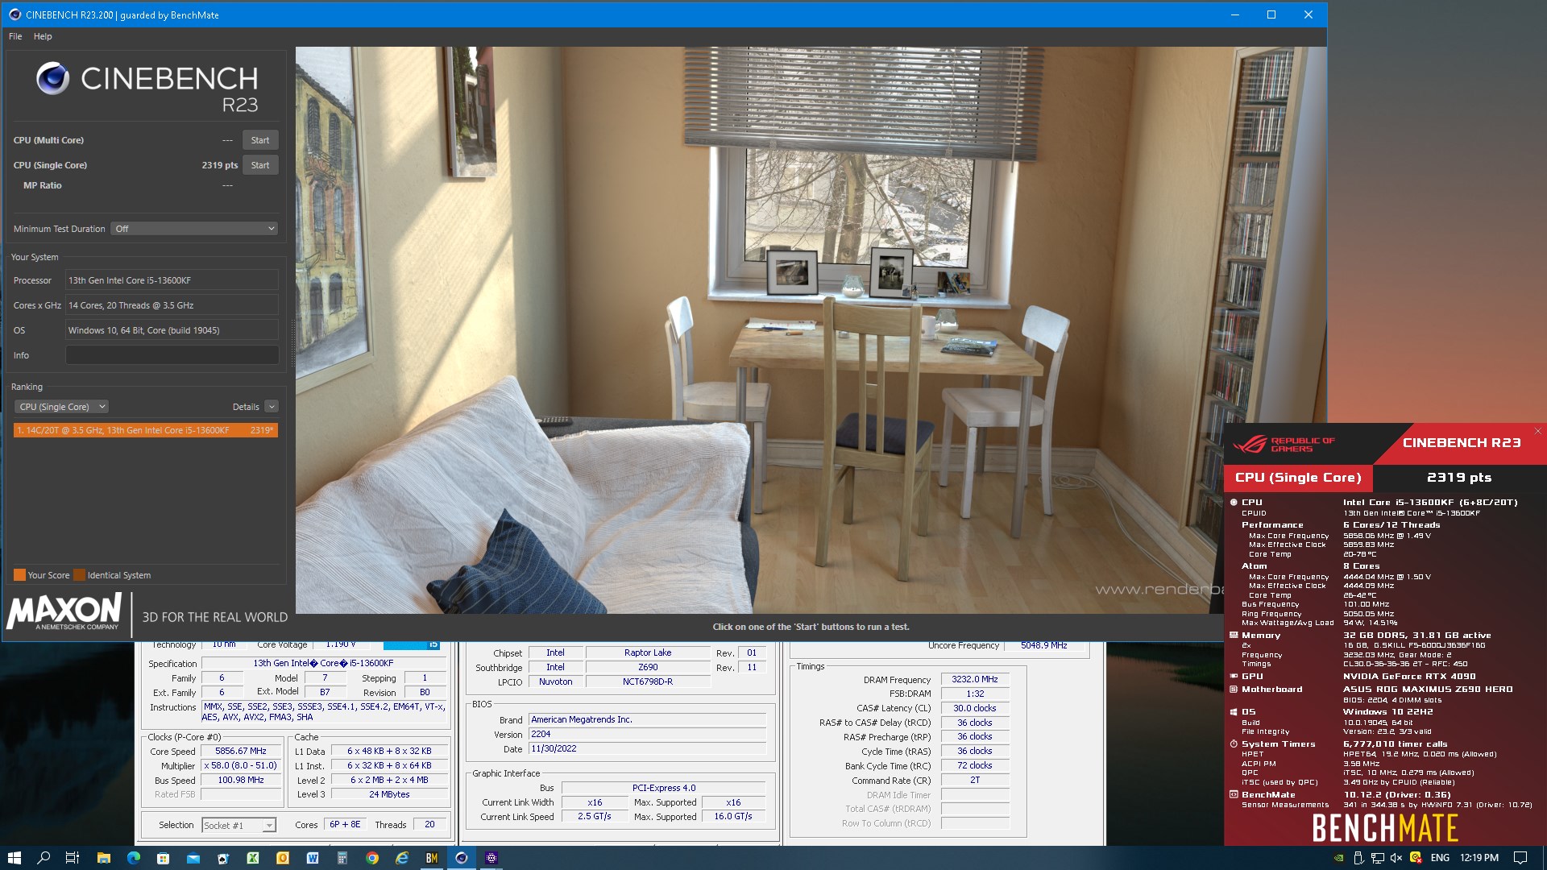Click BenchMate Motherboard ASUS ROG MAXIMUS entry

pyautogui.click(x=1427, y=689)
